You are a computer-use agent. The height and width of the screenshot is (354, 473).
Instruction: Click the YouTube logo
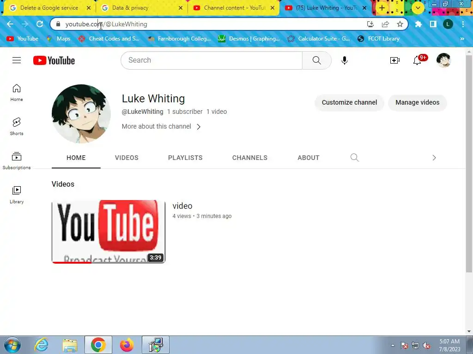point(54,60)
